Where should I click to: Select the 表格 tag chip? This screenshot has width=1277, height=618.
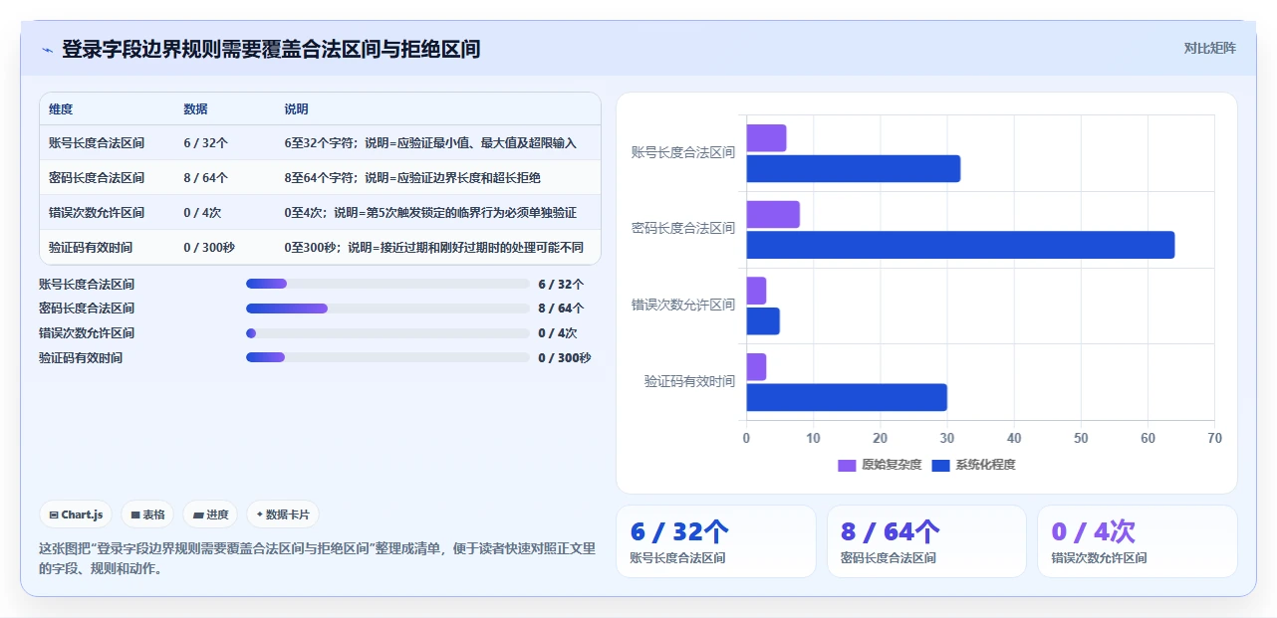(x=146, y=515)
